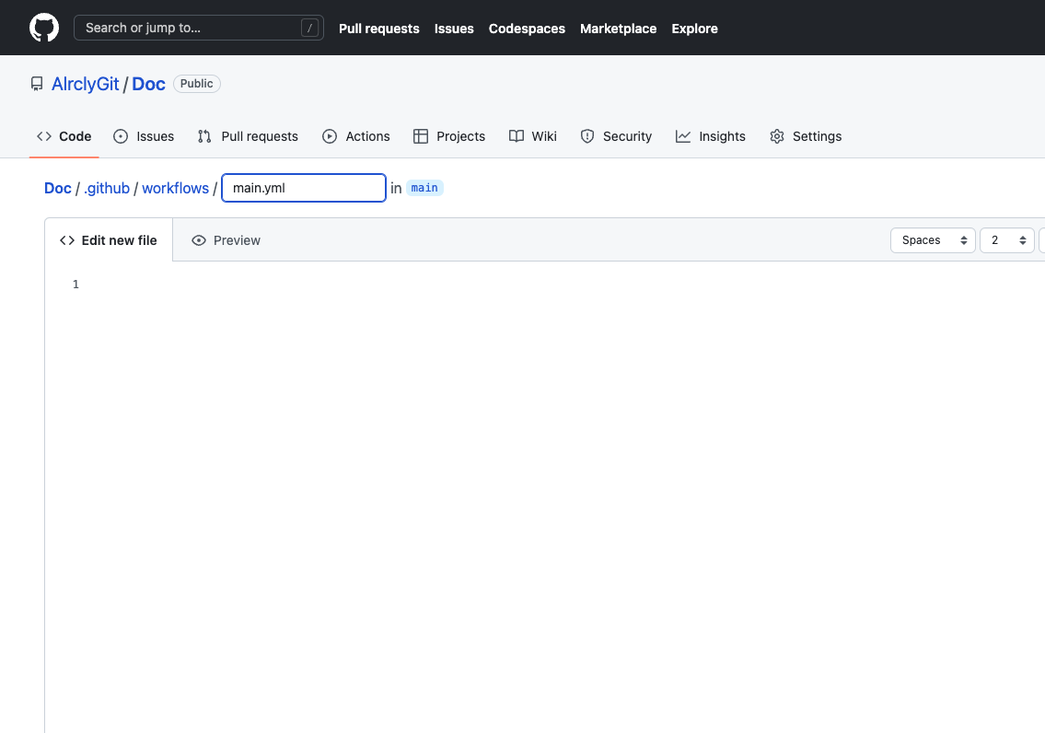
Task: Open the Wiki tab
Action: [x=533, y=136]
